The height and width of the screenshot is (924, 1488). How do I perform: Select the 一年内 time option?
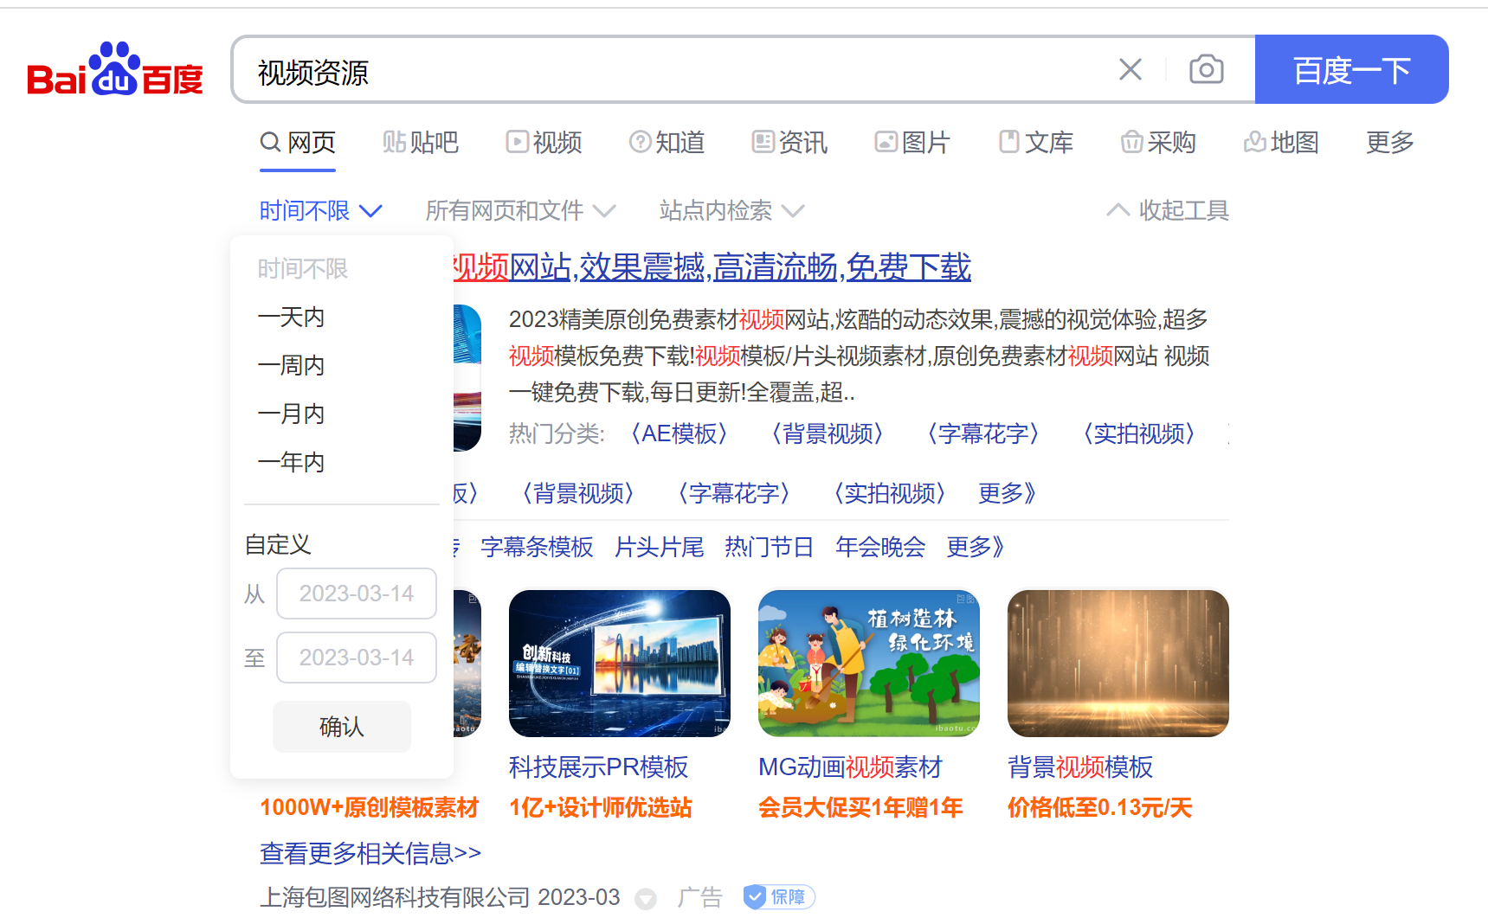[292, 462]
